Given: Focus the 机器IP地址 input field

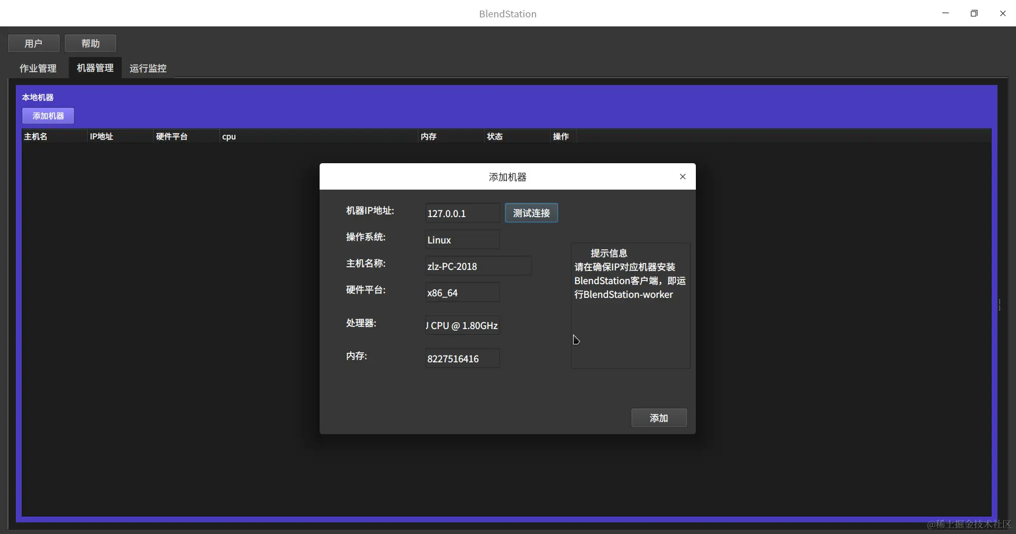Looking at the screenshot, I should (462, 213).
